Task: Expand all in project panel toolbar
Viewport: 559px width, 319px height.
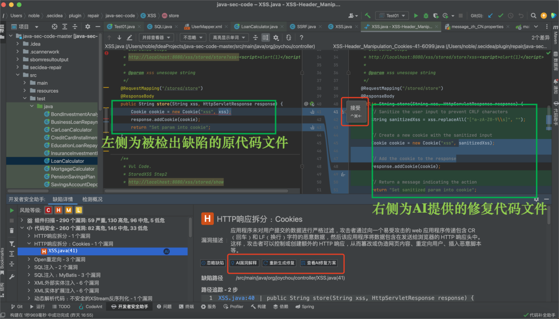Action: [x=65, y=26]
